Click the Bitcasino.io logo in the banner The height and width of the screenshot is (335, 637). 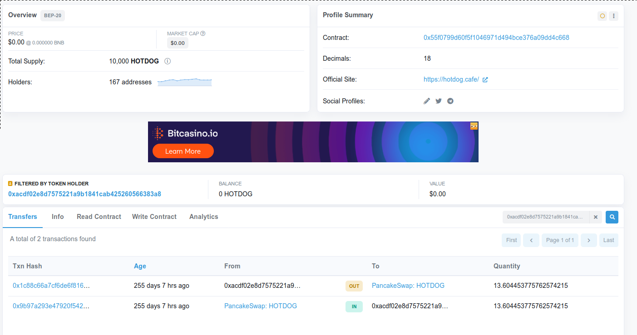185,133
